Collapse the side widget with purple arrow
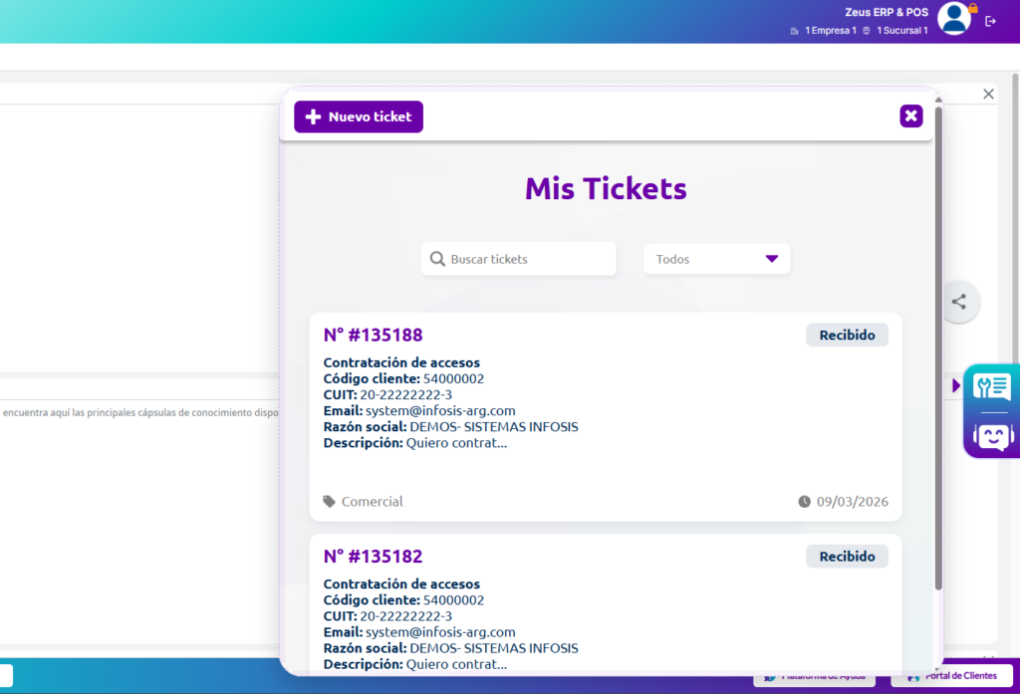The width and height of the screenshot is (1020, 694). point(956,385)
